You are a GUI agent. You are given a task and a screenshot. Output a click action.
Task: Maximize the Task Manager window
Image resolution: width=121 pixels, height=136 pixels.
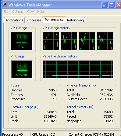pos(112,5)
